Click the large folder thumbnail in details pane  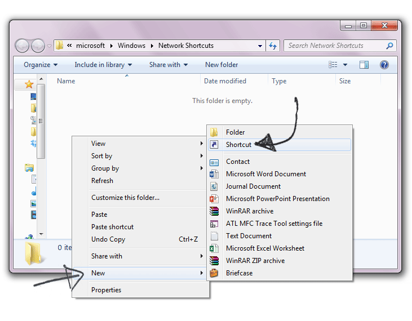click(x=34, y=253)
